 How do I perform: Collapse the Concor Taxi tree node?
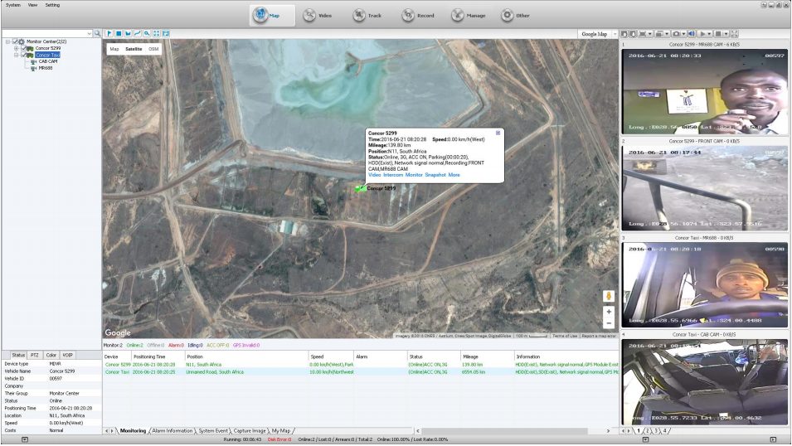(16, 55)
